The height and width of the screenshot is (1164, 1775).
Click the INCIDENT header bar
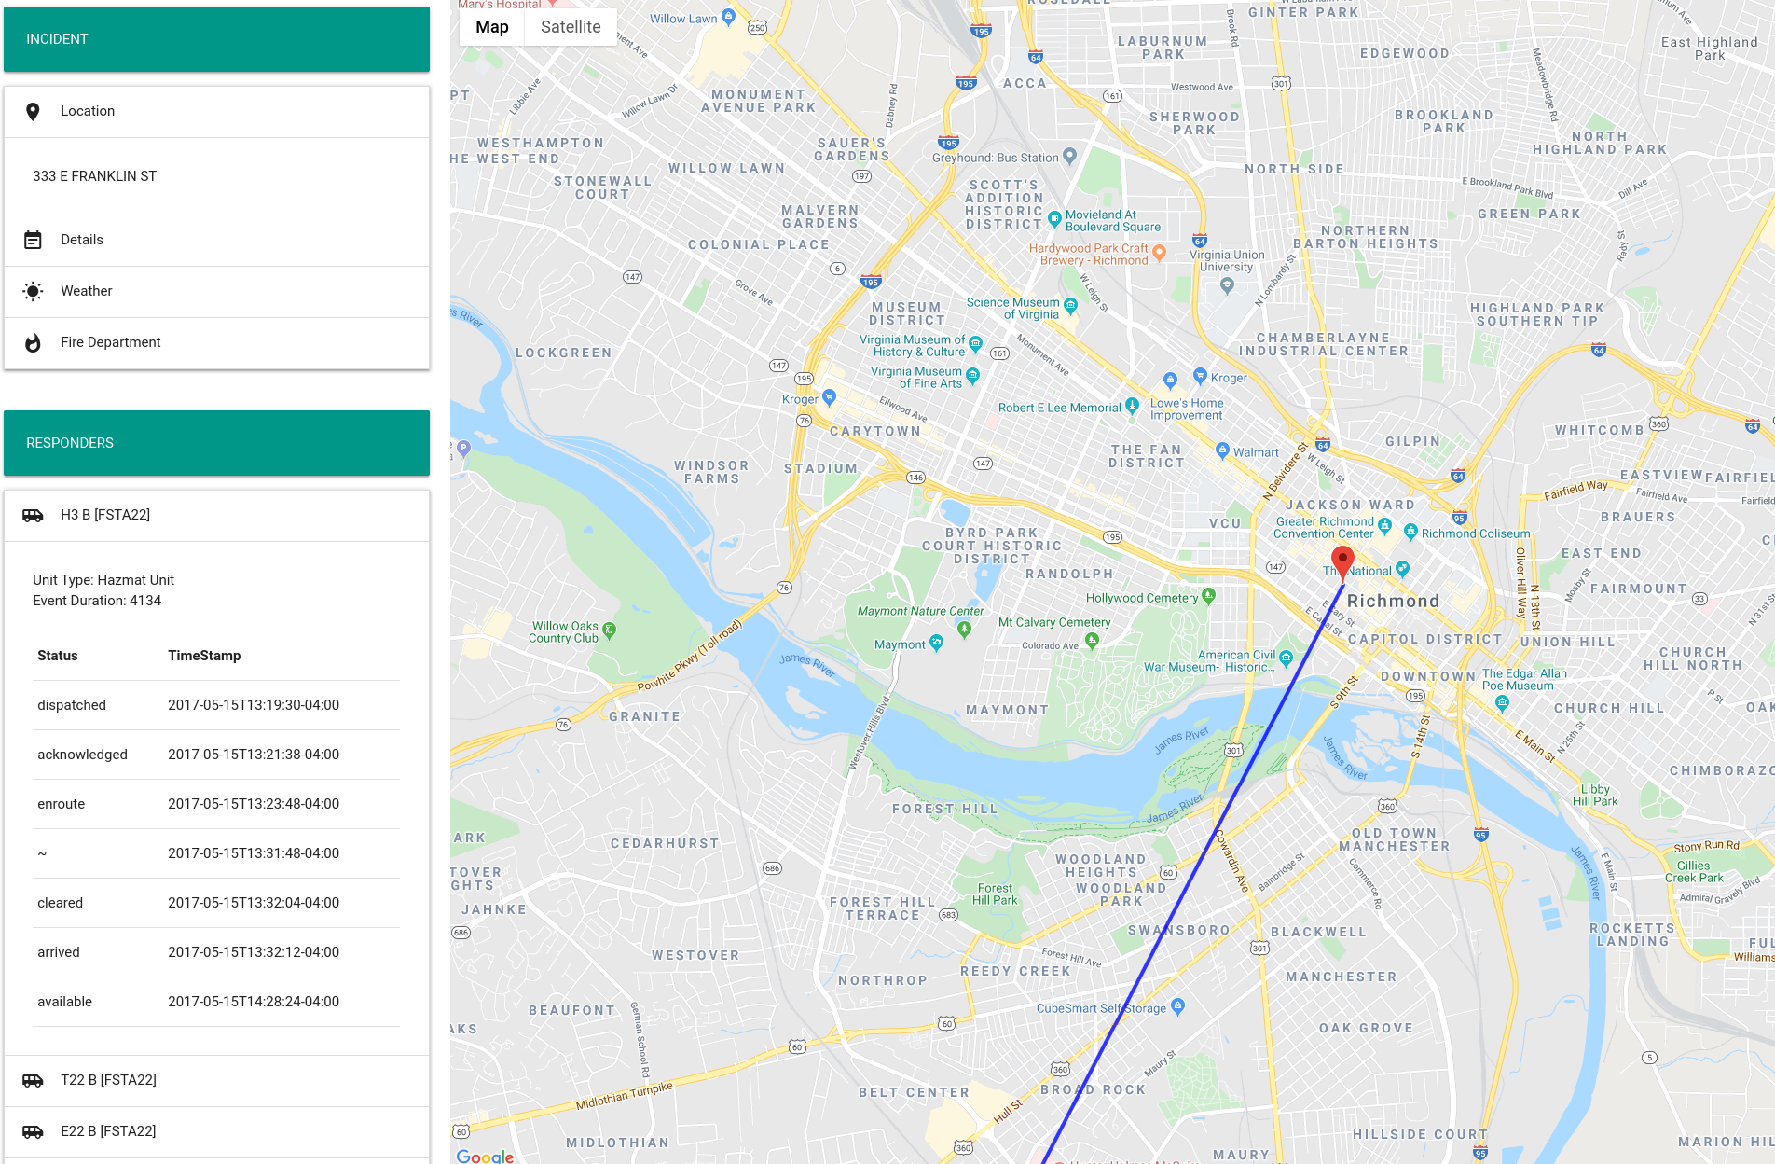click(x=216, y=39)
